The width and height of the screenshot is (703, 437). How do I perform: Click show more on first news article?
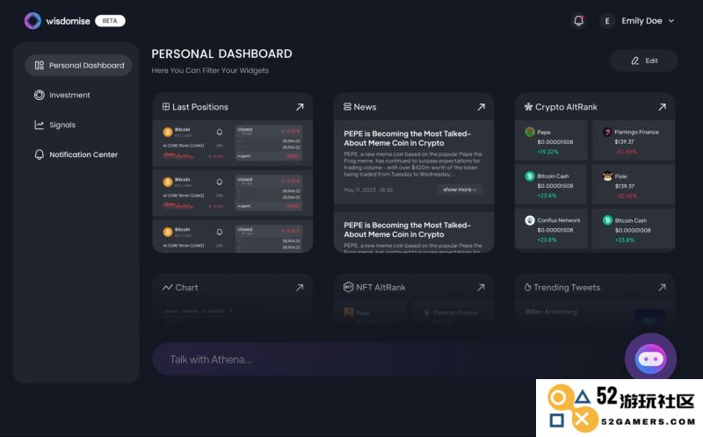tap(460, 190)
